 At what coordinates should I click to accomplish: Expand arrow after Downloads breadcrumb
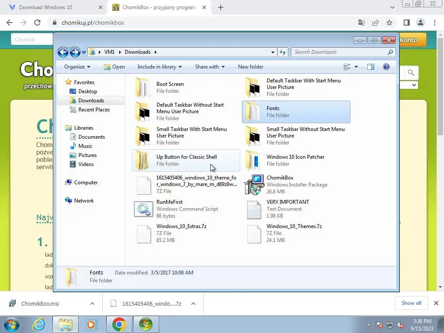click(156, 52)
